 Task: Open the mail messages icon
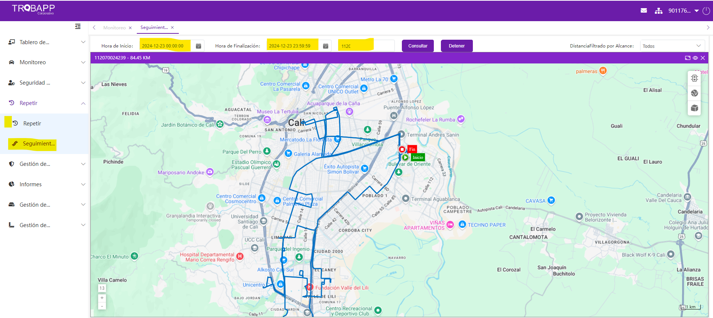[x=644, y=11]
